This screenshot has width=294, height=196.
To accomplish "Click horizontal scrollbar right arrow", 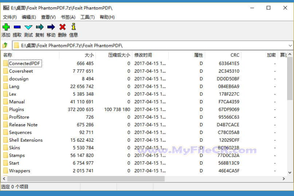I will click(x=283, y=179).
